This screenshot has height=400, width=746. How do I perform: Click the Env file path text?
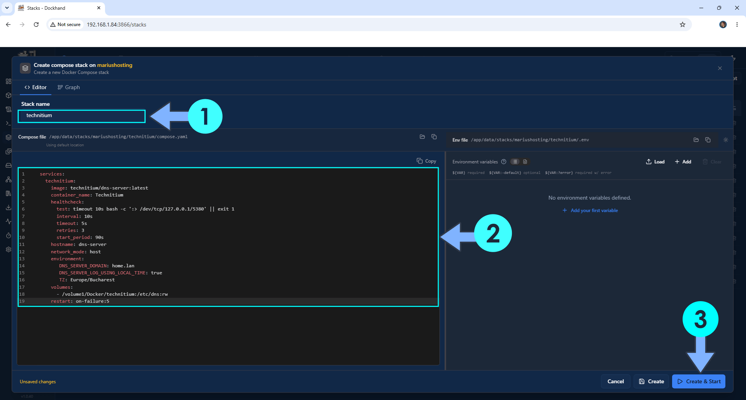tap(530, 140)
